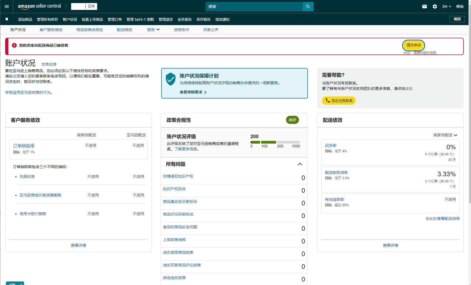Viewport: 471px width, 285px height.
Task: Switch to the 客户服务绩效 tab
Action: pyautogui.click(x=51, y=30)
